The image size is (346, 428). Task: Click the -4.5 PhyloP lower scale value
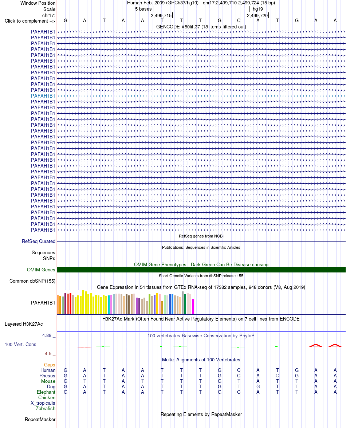coord(47,354)
